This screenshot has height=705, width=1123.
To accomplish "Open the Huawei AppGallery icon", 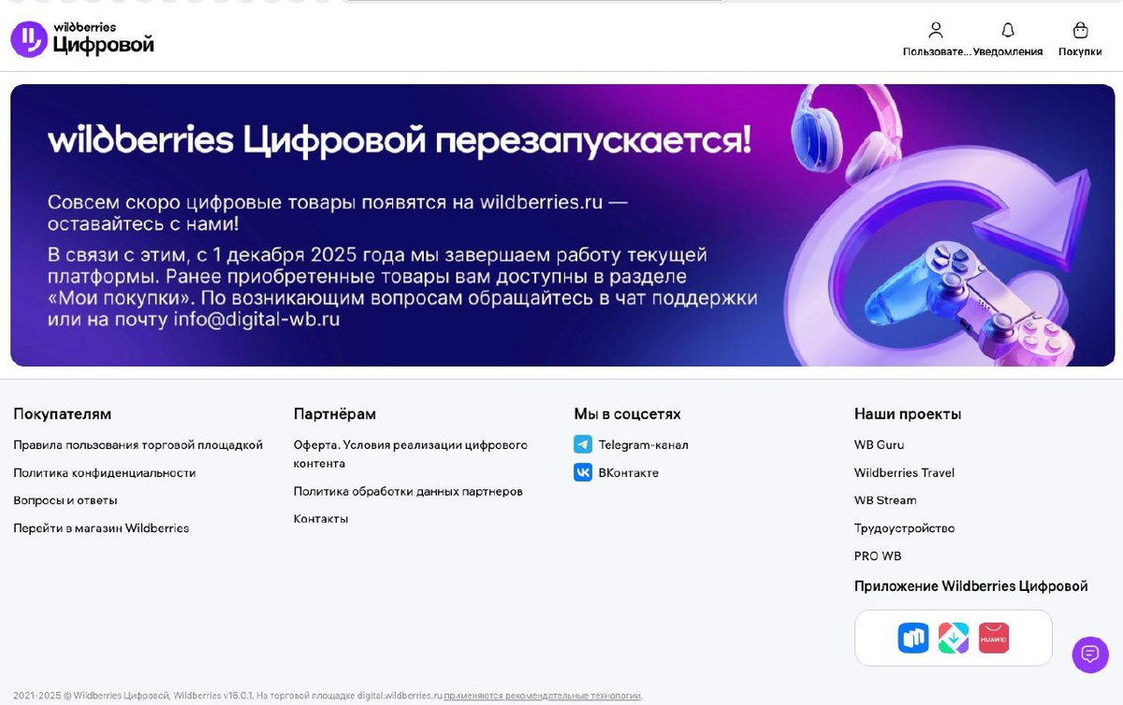I will 994,638.
